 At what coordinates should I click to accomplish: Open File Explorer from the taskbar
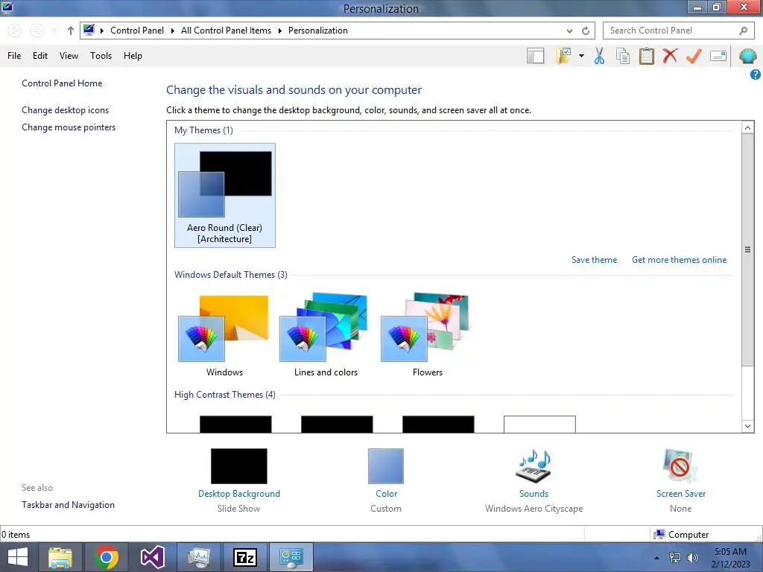pyautogui.click(x=60, y=557)
